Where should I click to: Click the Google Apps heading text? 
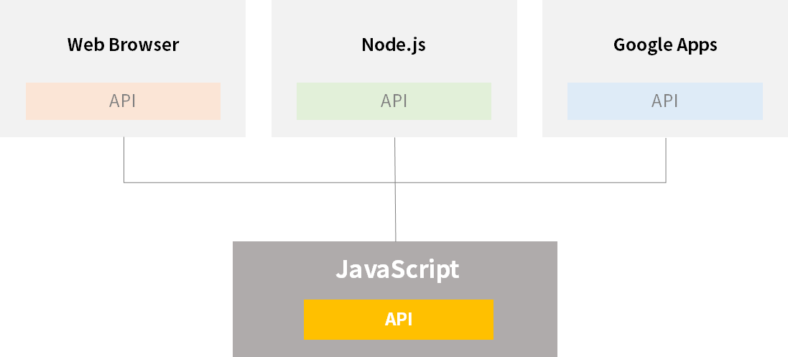pyautogui.click(x=665, y=45)
